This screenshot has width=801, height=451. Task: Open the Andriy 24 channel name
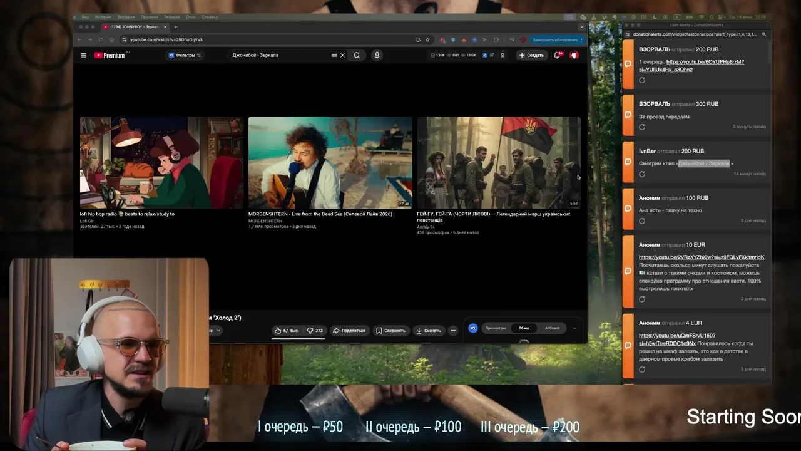(426, 227)
